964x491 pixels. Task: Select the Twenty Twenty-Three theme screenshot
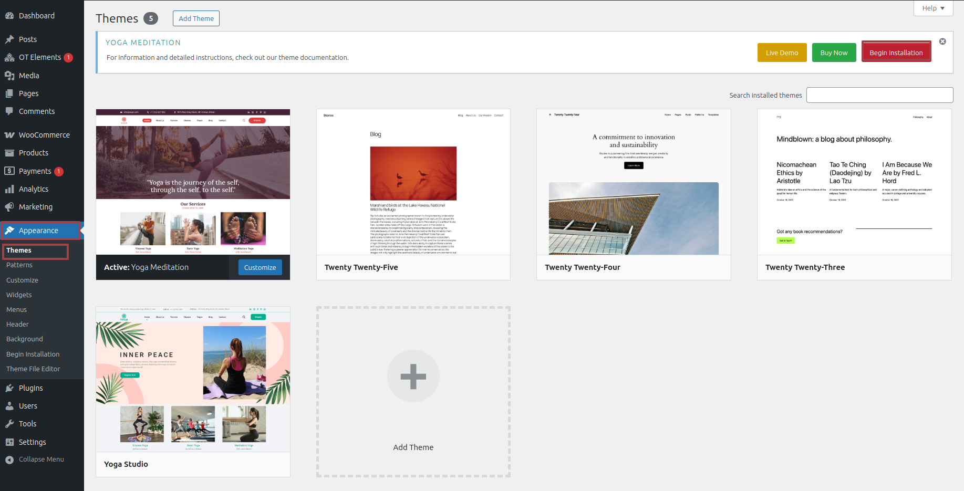click(x=854, y=182)
